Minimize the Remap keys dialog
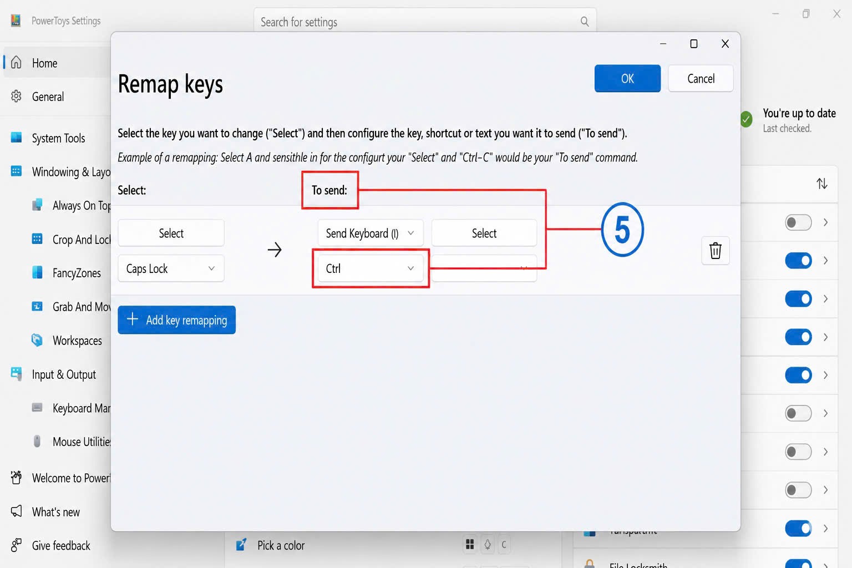This screenshot has height=568, width=852. [663, 44]
